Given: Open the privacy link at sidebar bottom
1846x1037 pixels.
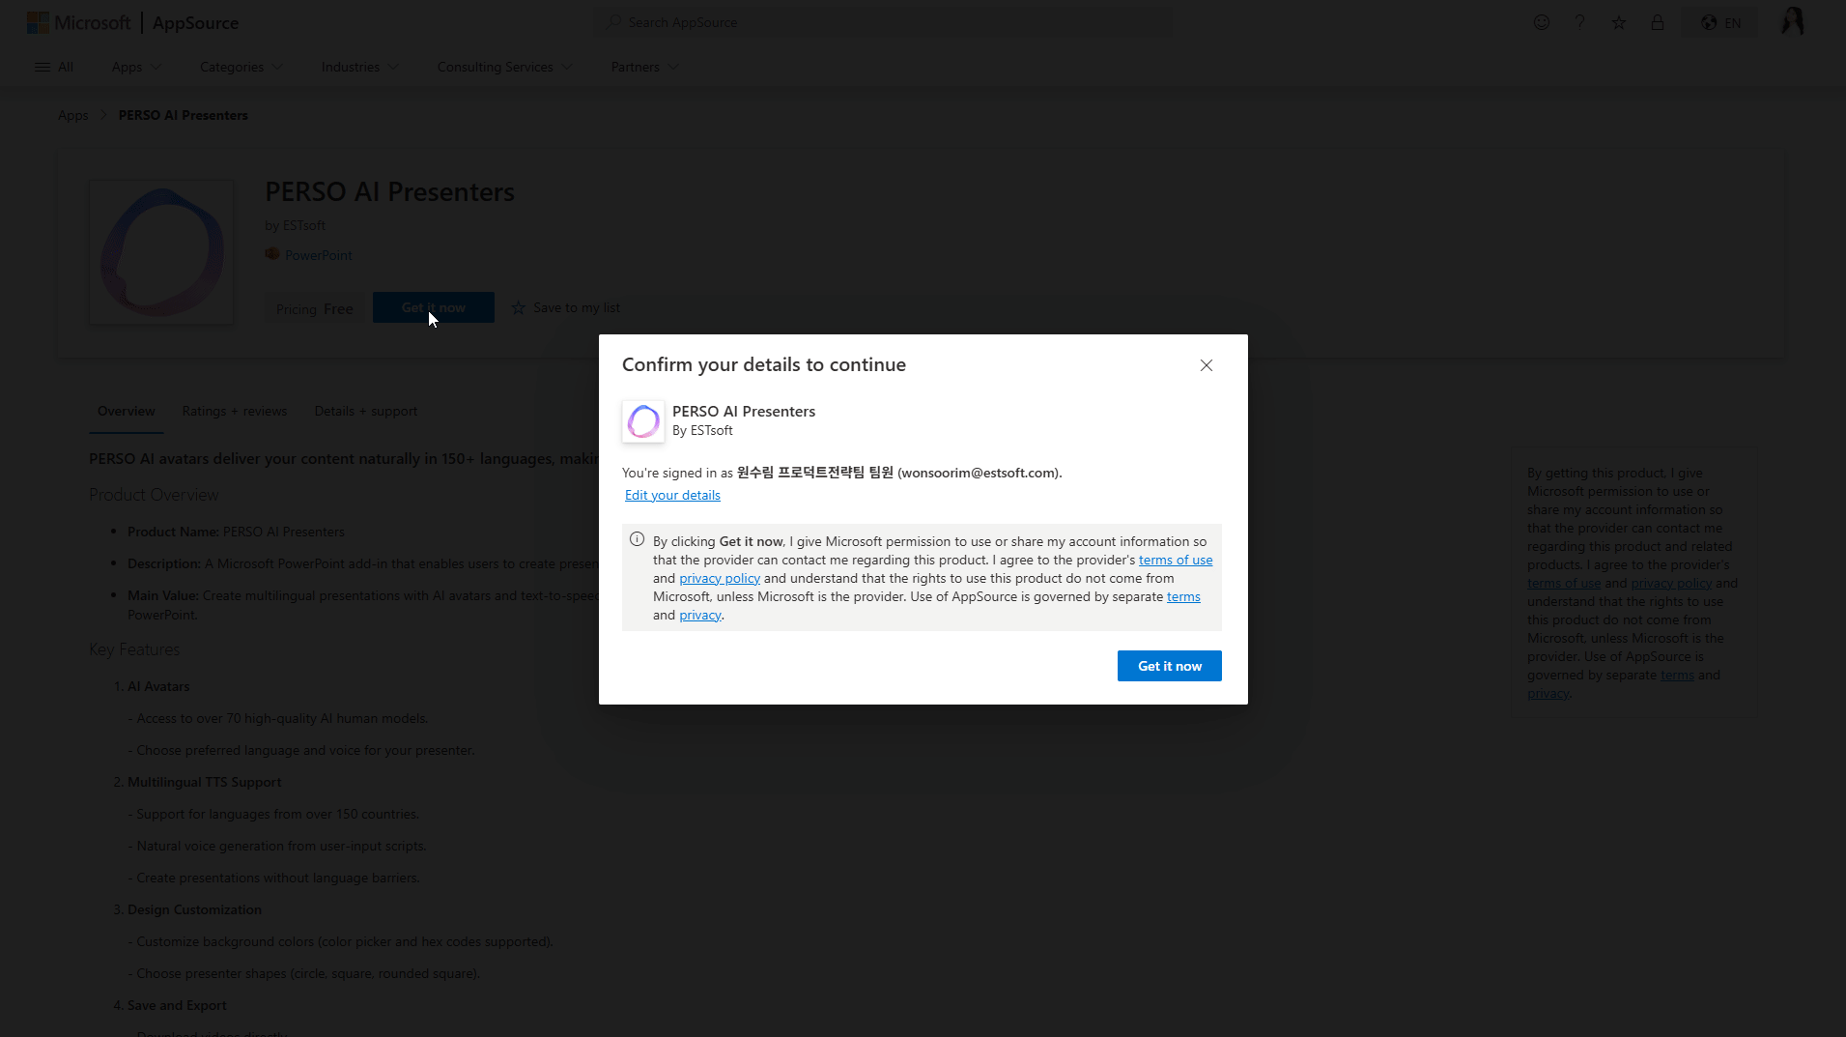Looking at the screenshot, I should coord(1548,693).
